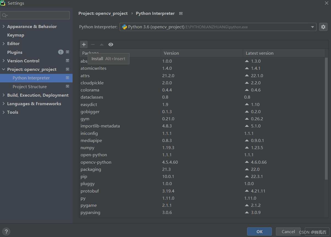
Task: Select the pyparsing package row
Action: [202, 212]
